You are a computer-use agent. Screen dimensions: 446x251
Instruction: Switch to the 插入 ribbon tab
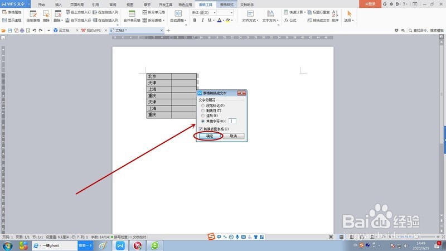coord(59,4)
